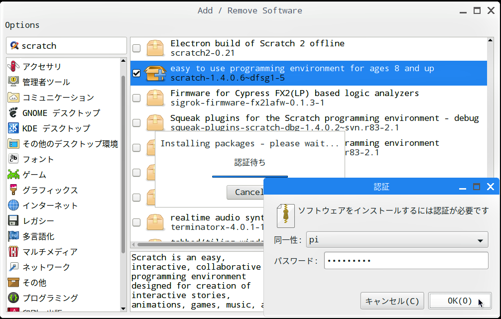The width and height of the screenshot is (501, 319).
Task: Check the realtime audio terminatorx checkbox
Action: [x=136, y=222]
